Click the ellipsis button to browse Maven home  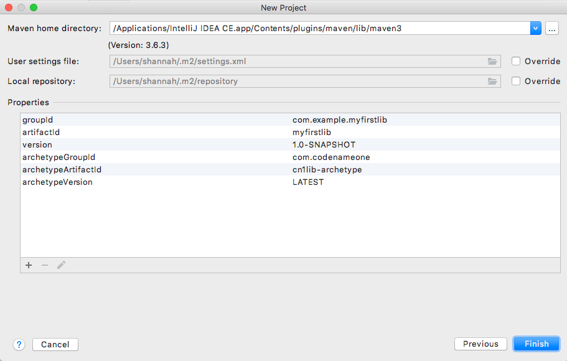tap(551, 28)
